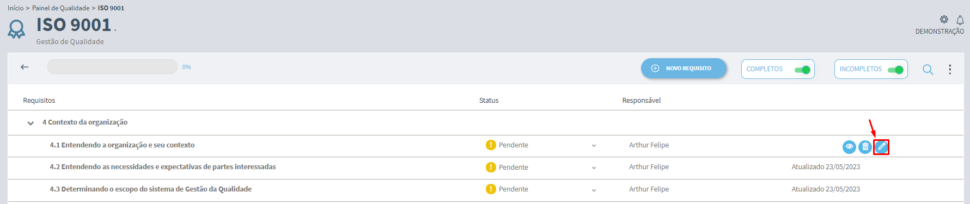Open status dropdown for requirement 4.3
This screenshot has width=970, height=204.
pos(594,190)
